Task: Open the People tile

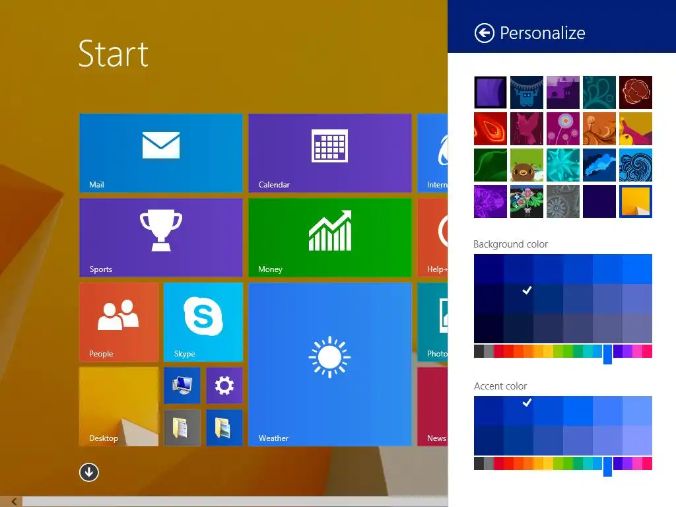Action: [119, 321]
